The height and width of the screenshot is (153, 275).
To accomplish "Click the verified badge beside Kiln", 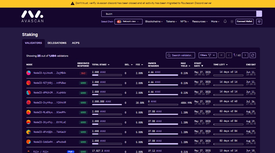I will pos(71,152).
